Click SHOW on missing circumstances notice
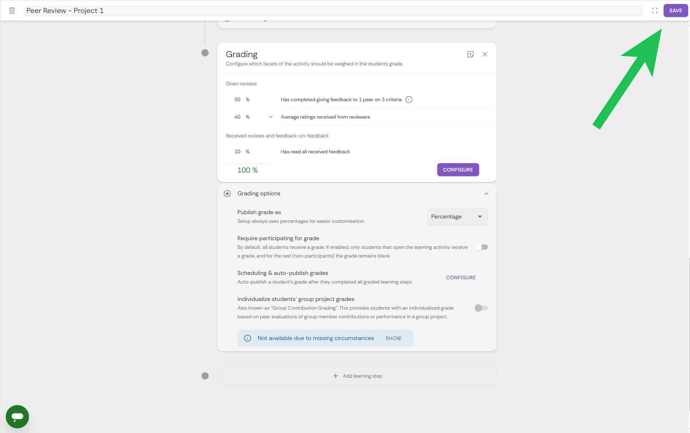The image size is (690, 433). (x=393, y=338)
